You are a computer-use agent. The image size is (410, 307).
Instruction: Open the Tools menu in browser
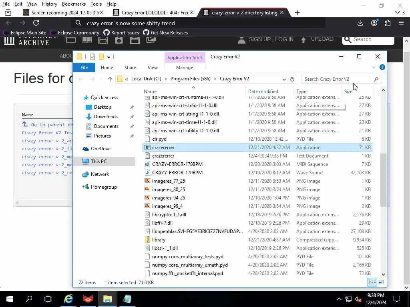[96, 4]
